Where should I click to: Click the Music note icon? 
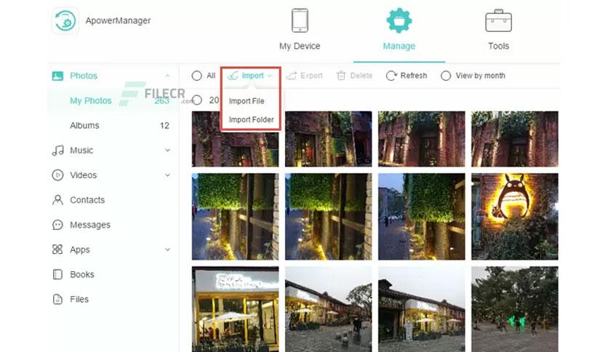[57, 151]
